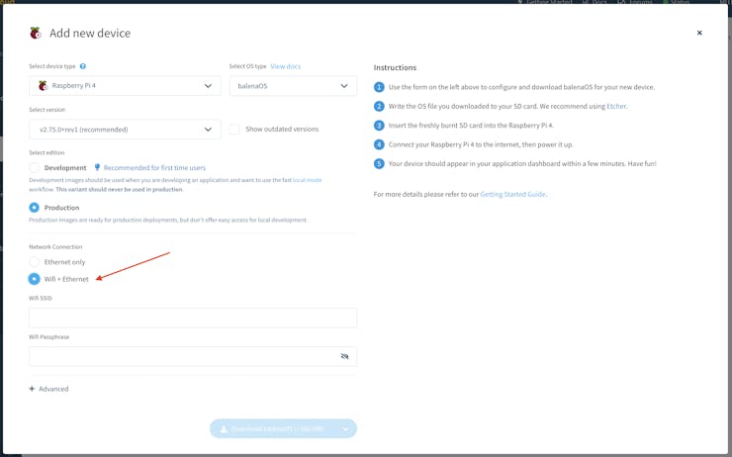Open the v2.75.0+rev1 version dropdown
The height and width of the screenshot is (457, 732).
(125, 130)
